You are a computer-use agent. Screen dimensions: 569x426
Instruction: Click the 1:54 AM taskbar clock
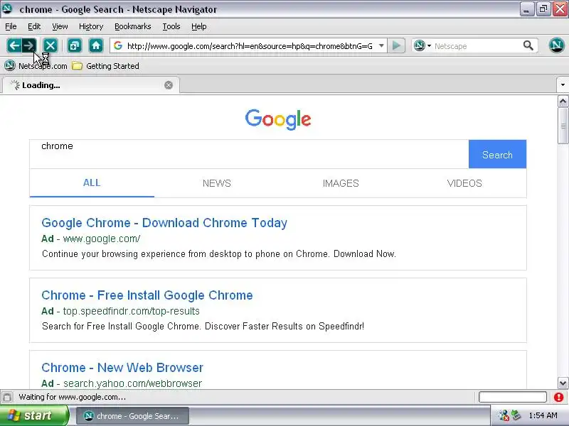point(543,415)
